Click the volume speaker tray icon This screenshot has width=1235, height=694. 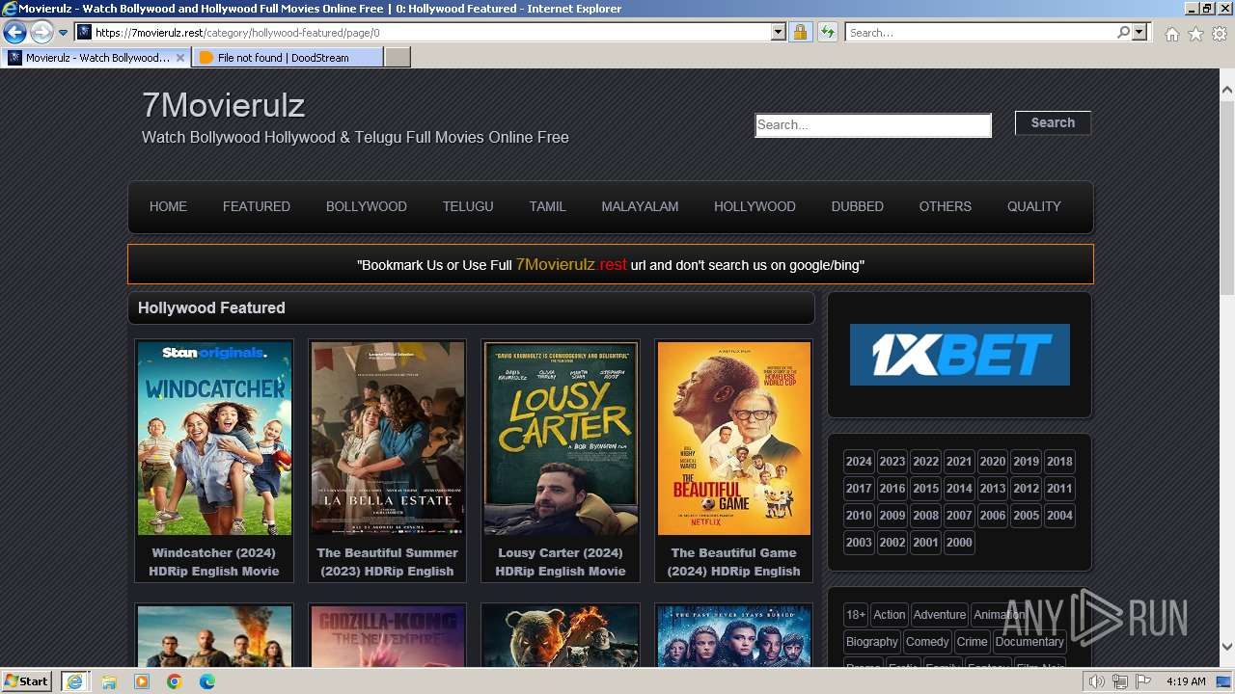point(1097,681)
